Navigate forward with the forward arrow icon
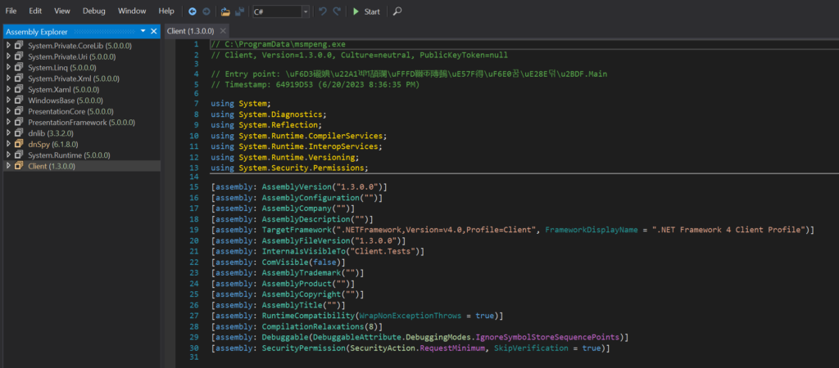 click(206, 11)
